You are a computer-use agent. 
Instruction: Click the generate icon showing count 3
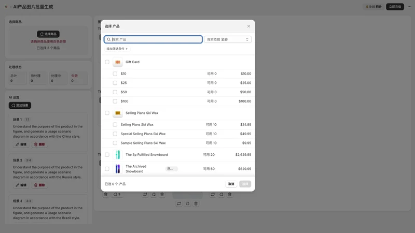point(117,195)
